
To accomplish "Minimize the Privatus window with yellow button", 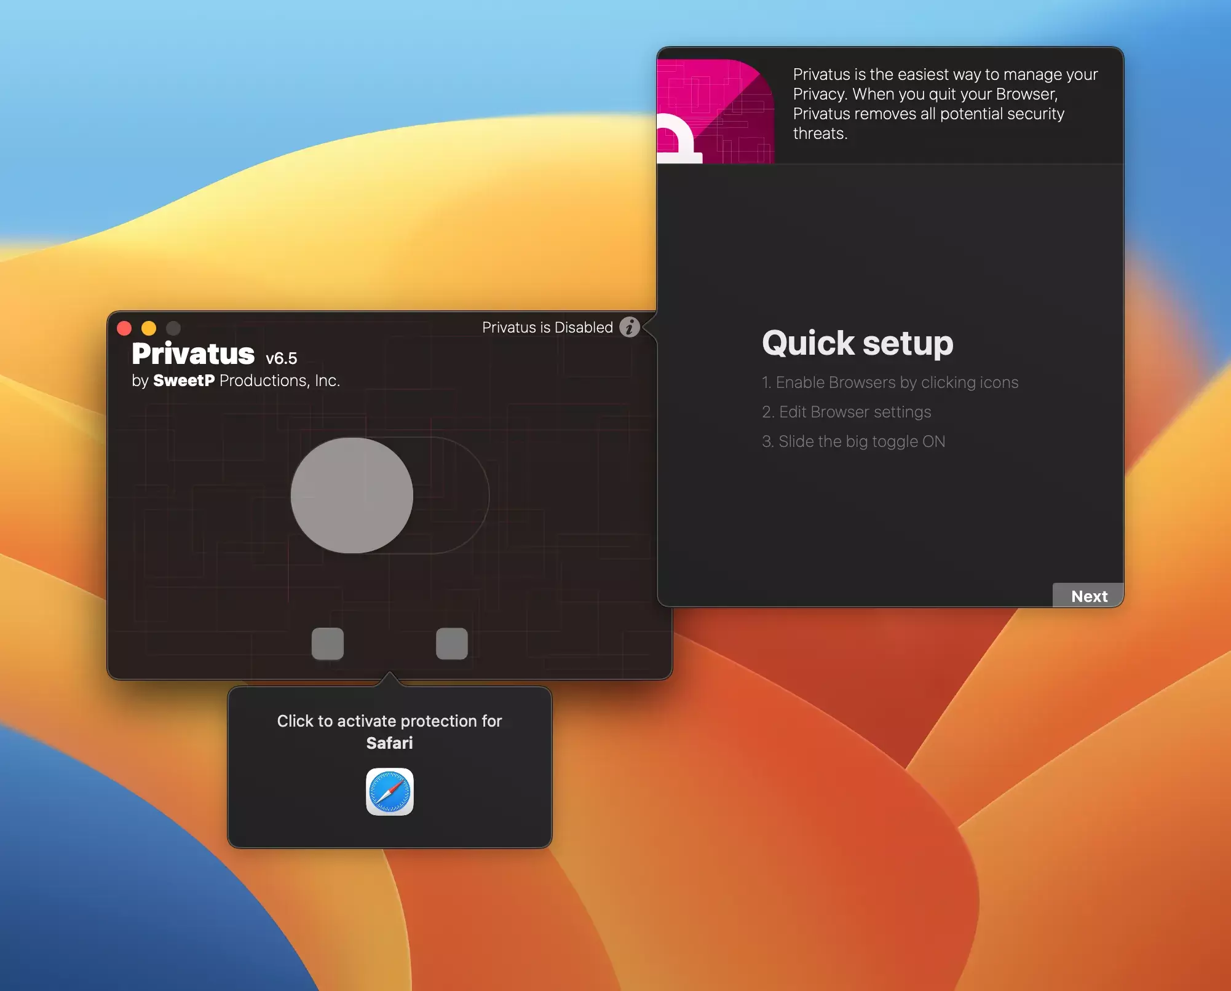I will click(149, 328).
